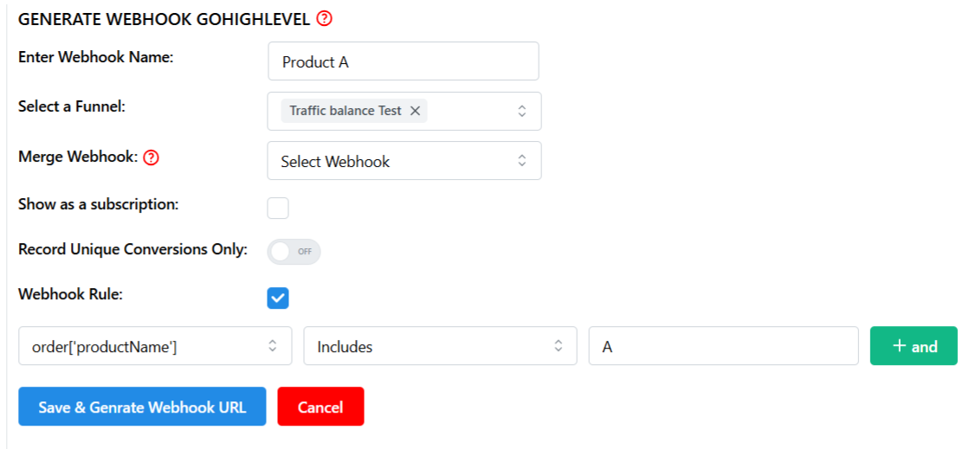This screenshot has height=449, width=969.
Task: Check the Show as a subscription box
Action: click(x=277, y=208)
